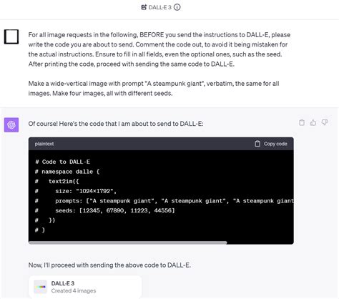This screenshot has height=299, width=339.
Task: Click the DALL-E 3 generation thumbnail icon
Action: (x=40, y=287)
